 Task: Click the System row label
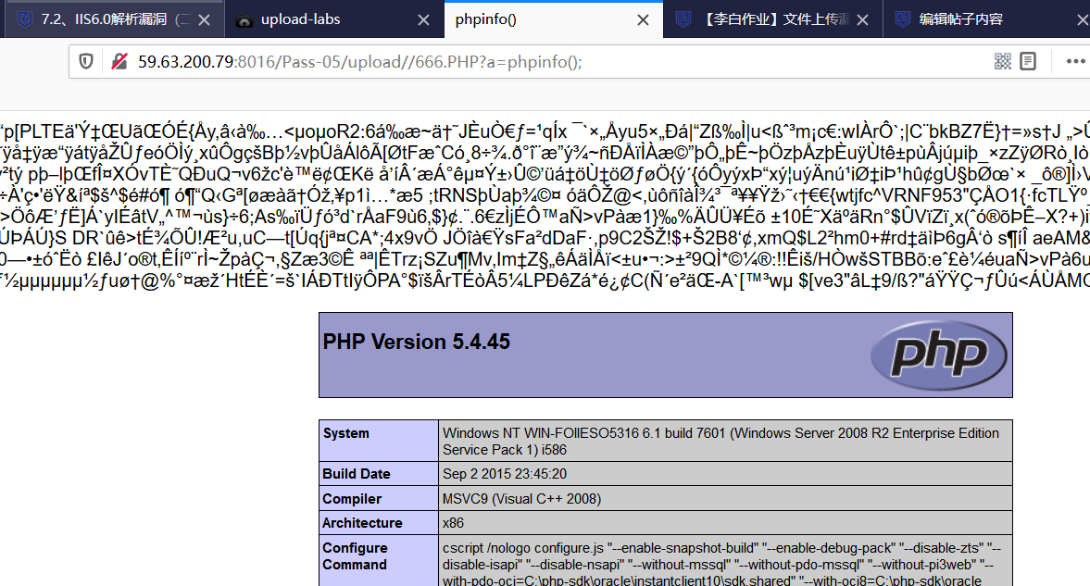coord(345,433)
